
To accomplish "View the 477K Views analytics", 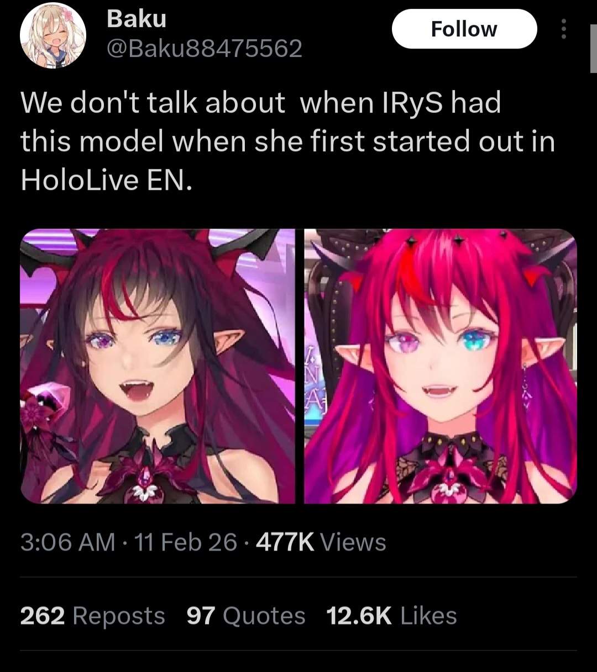I will point(321,542).
